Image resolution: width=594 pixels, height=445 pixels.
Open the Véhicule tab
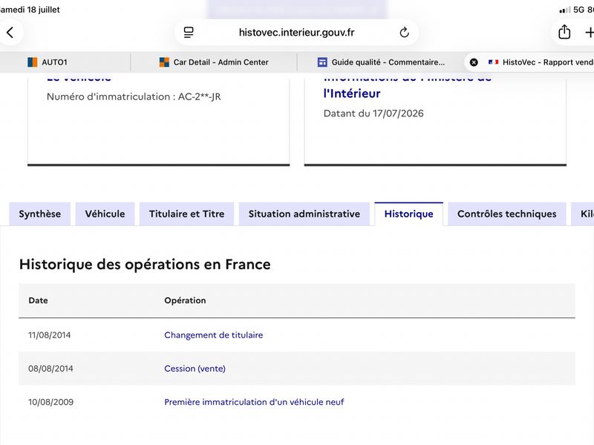click(x=105, y=214)
